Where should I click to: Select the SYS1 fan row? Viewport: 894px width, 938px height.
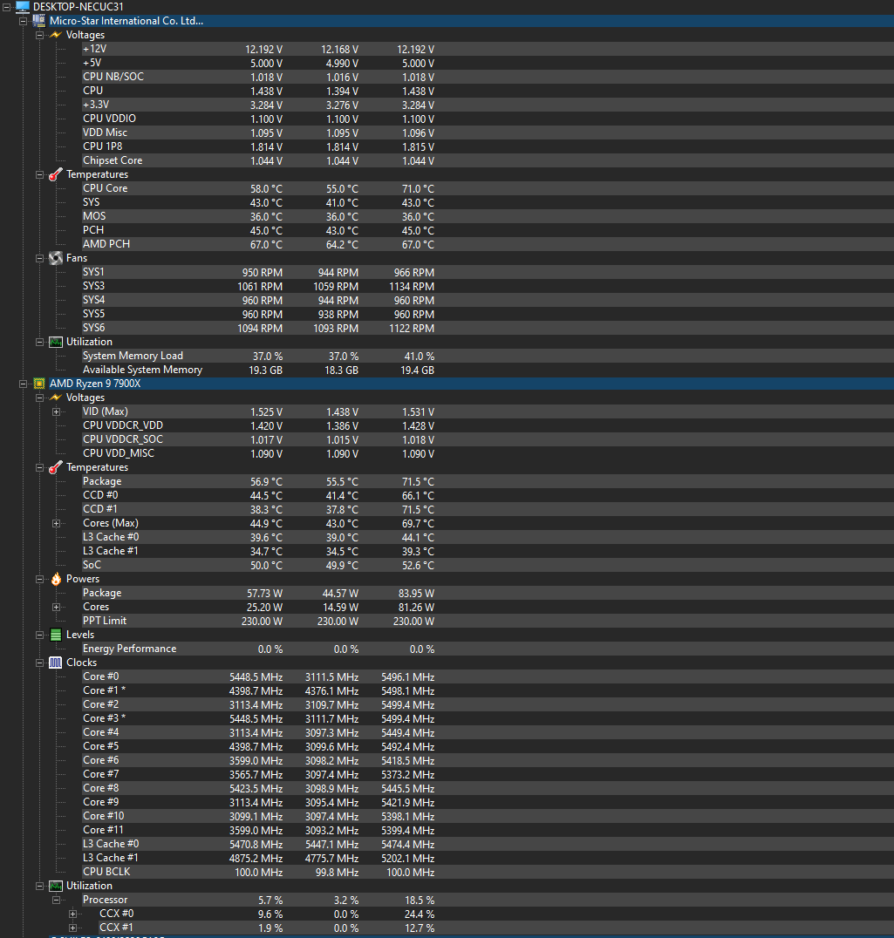pyautogui.click(x=488, y=272)
